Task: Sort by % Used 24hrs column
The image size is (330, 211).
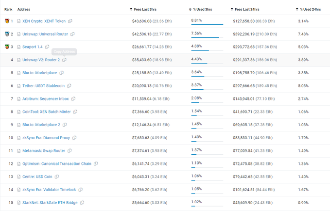Action: click(308, 9)
